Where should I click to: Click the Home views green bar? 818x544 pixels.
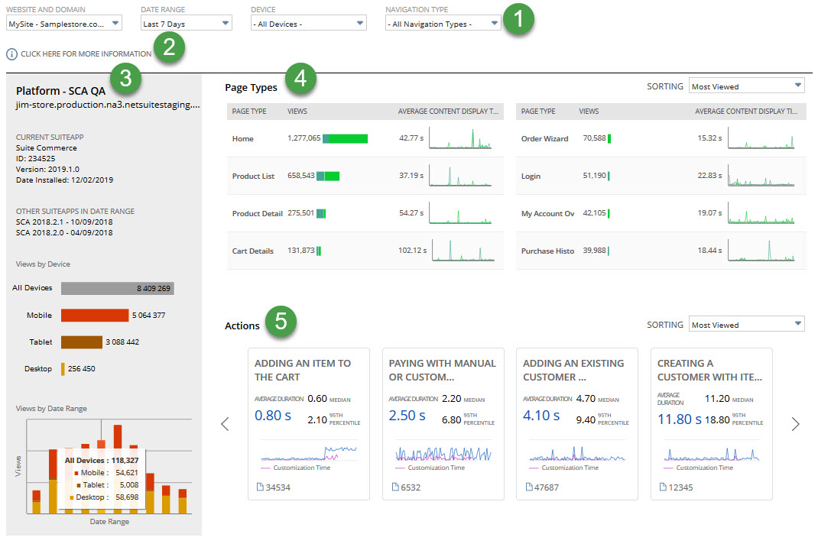point(346,138)
